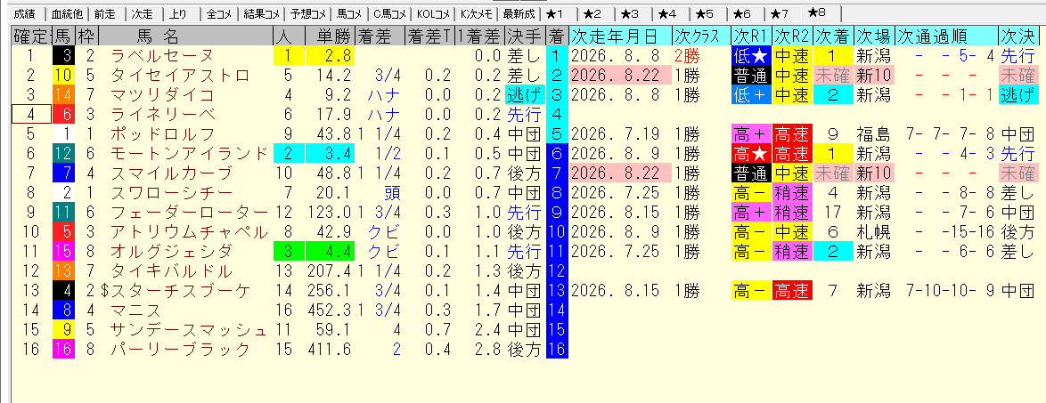Viewport: 1046px width, 403px height.
Task: Click next race date 2026. 7.19
Action: [x=614, y=134]
